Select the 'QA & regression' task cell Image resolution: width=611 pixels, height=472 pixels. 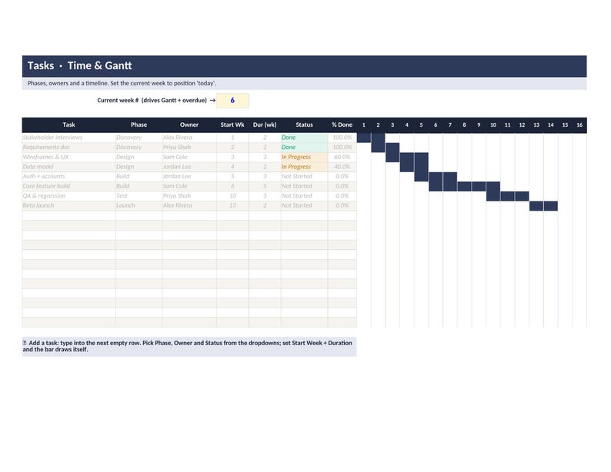[68, 196]
